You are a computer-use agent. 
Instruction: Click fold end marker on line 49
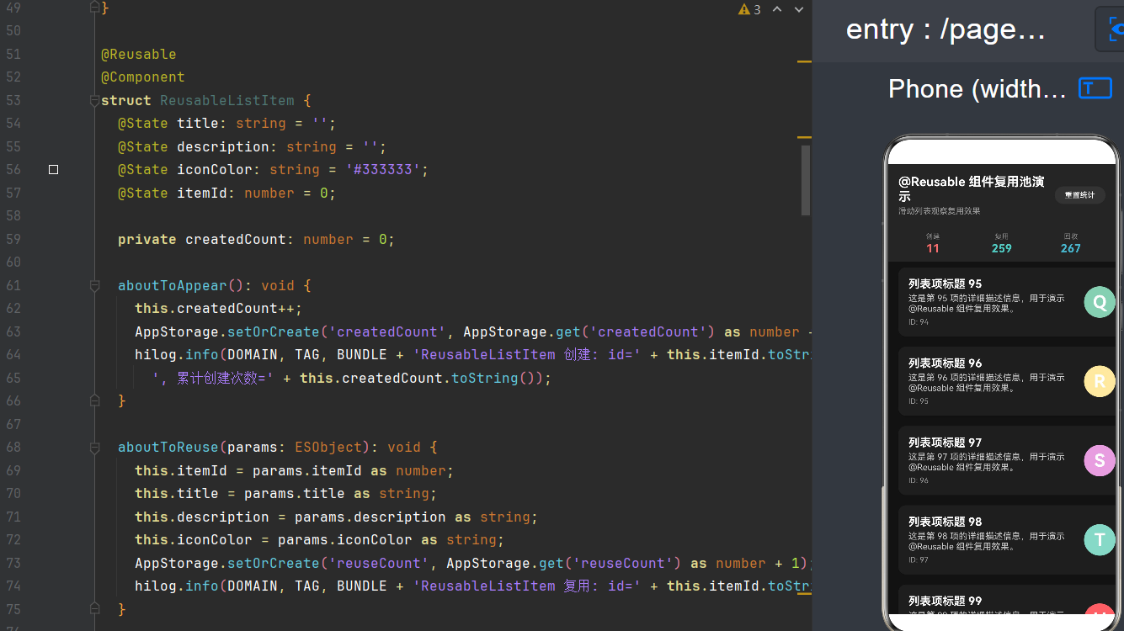(94, 8)
